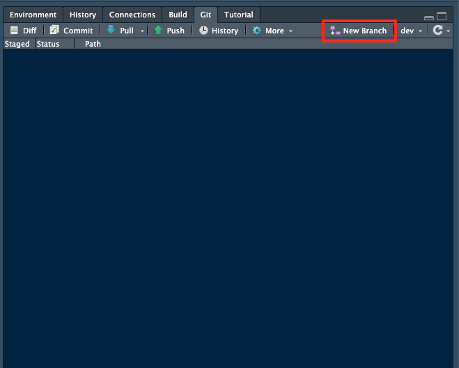Image resolution: width=459 pixels, height=368 pixels.
Task: Switch to the Build tab
Action: tap(178, 15)
